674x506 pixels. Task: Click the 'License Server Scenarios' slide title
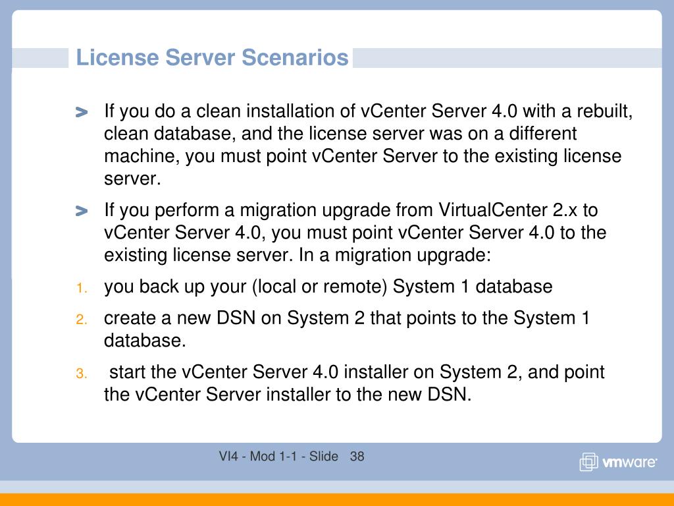click(212, 58)
